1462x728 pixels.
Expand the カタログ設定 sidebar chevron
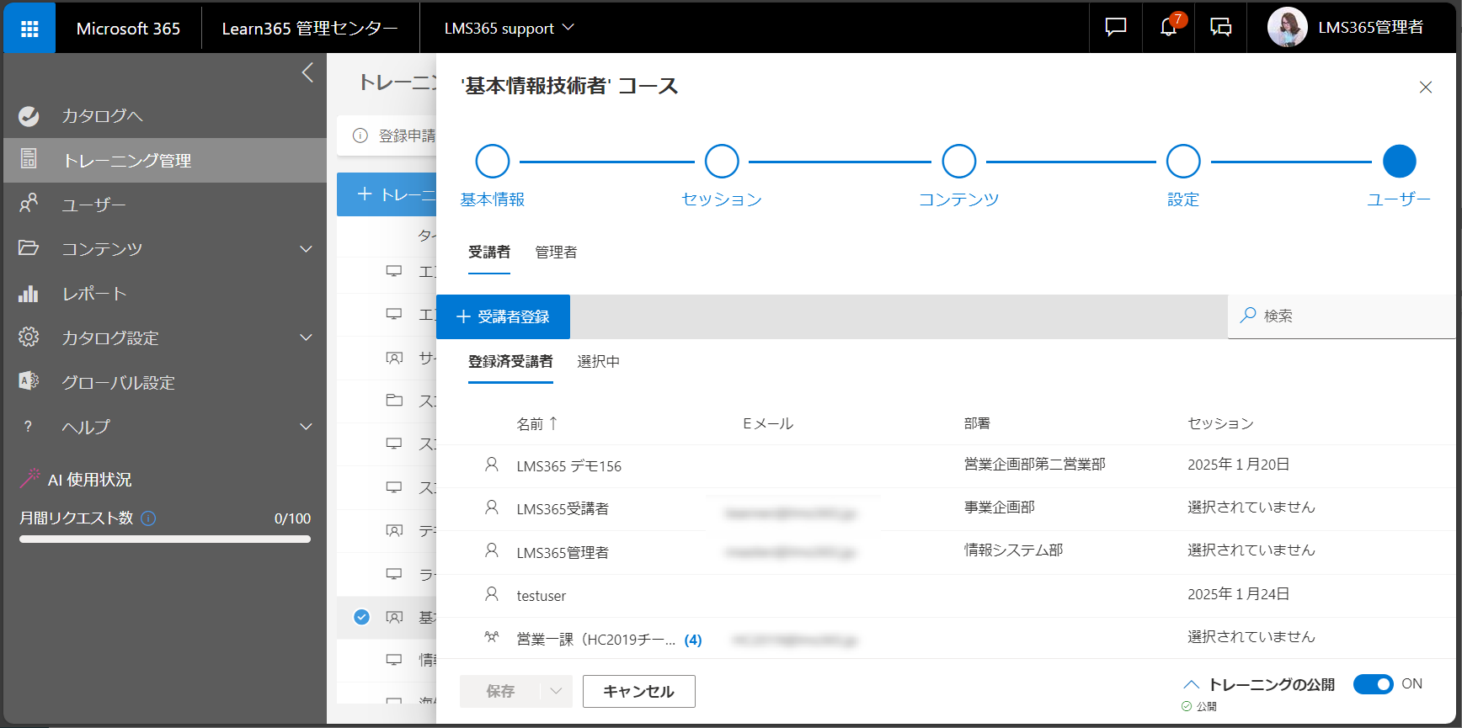(307, 337)
